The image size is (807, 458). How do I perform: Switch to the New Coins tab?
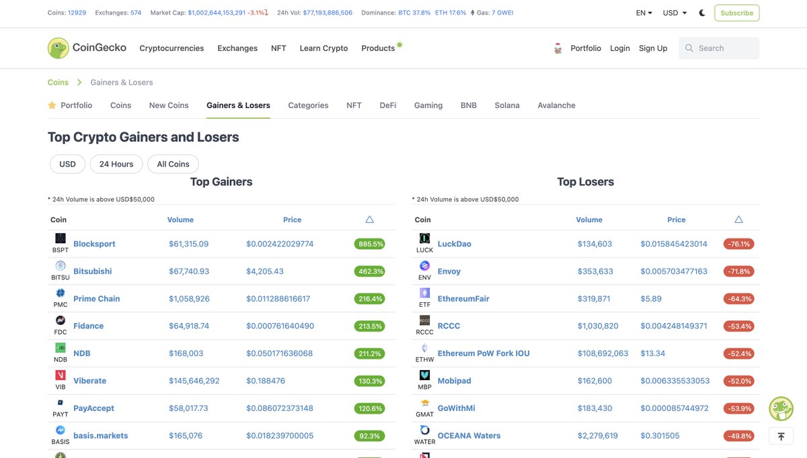click(169, 105)
